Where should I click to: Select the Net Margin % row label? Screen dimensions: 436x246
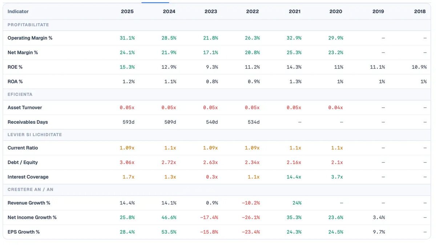pyautogui.click(x=23, y=52)
